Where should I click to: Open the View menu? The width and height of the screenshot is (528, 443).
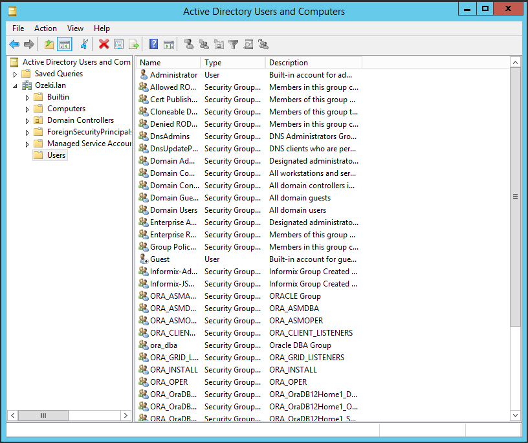[75, 28]
